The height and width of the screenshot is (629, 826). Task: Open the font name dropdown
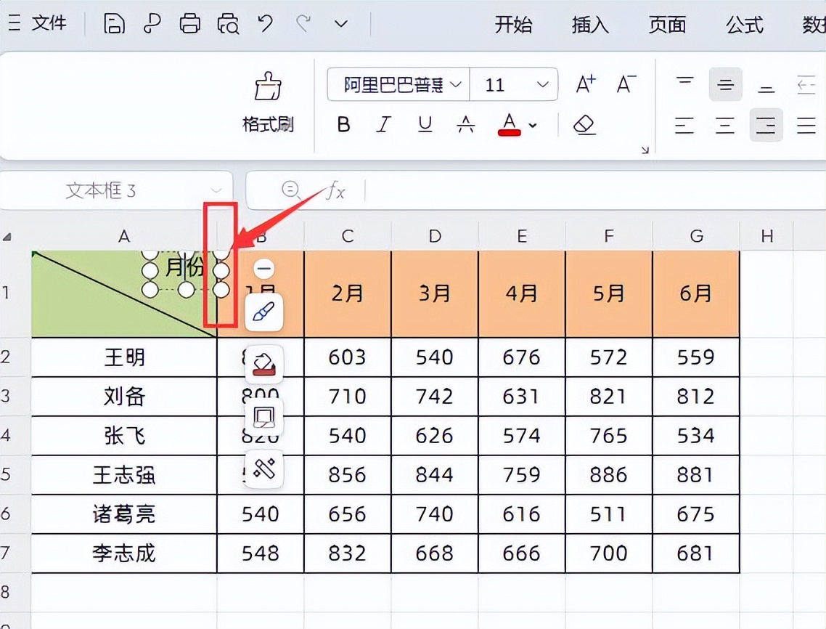point(456,85)
